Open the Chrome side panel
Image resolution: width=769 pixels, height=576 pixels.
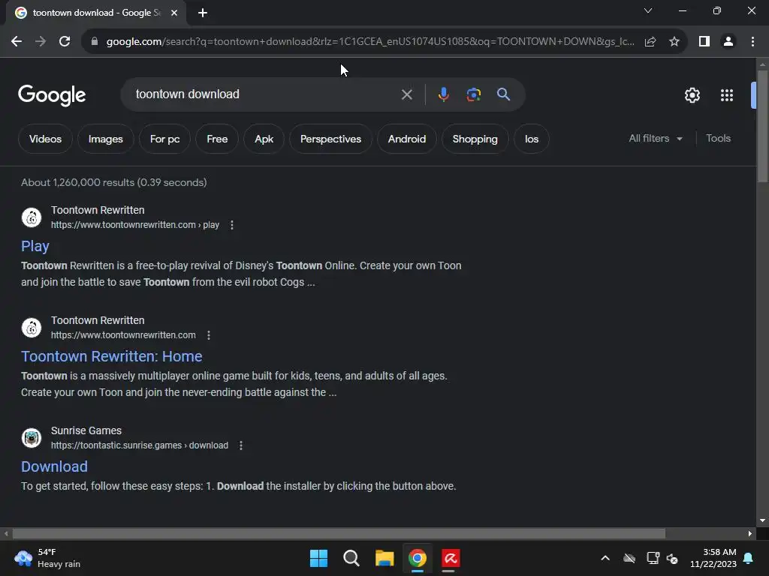pos(704,42)
